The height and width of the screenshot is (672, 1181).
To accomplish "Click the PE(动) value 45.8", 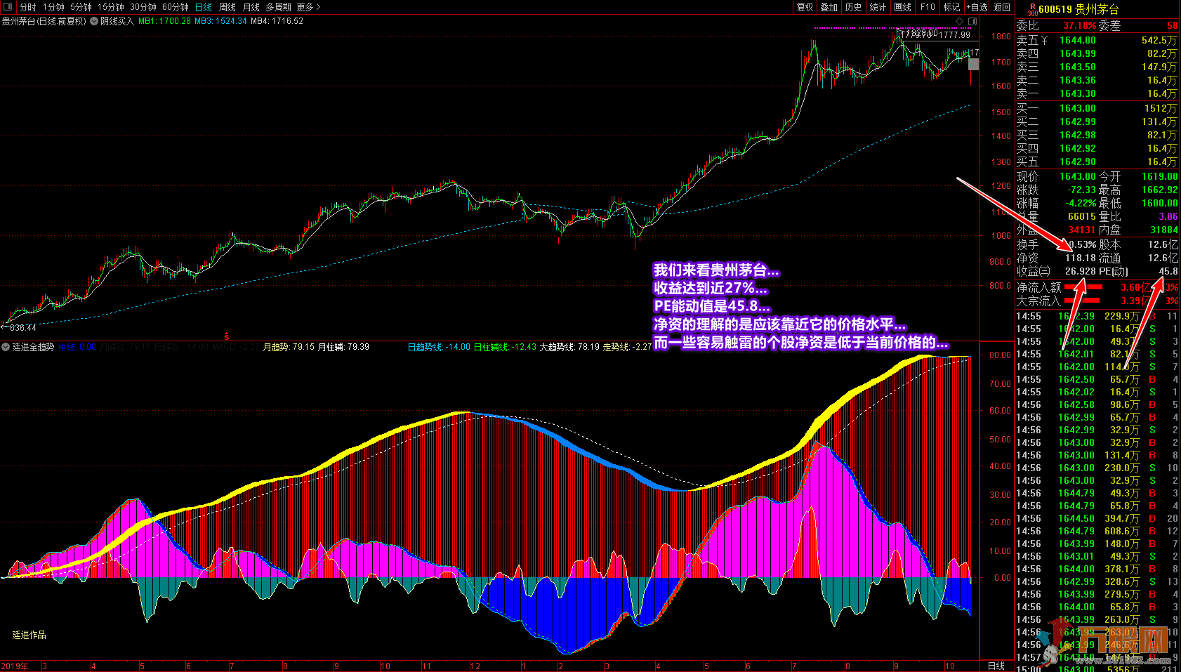I will tap(1168, 271).
